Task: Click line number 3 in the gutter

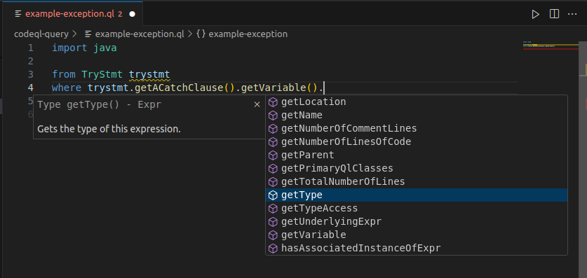Action: pyautogui.click(x=30, y=74)
